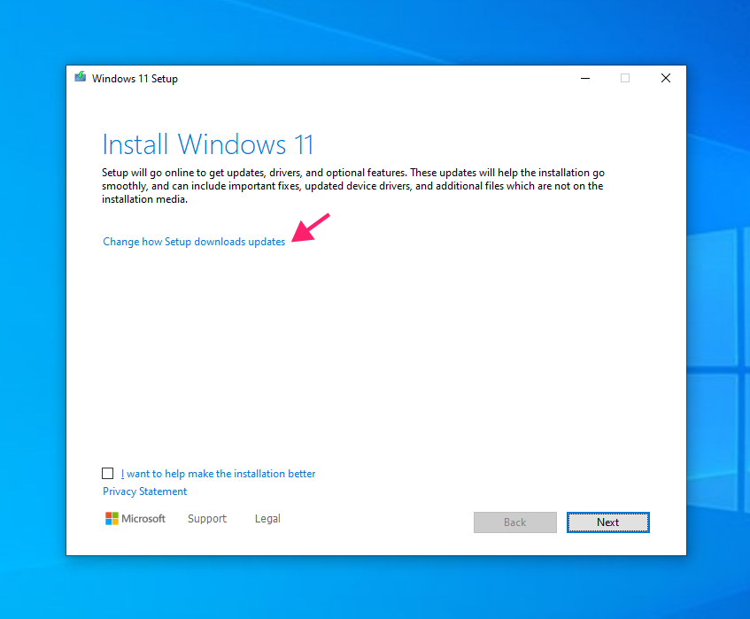Screen dimensions: 750x619
Task: Close the Windows 11 Setup window
Action: point(665,78)
